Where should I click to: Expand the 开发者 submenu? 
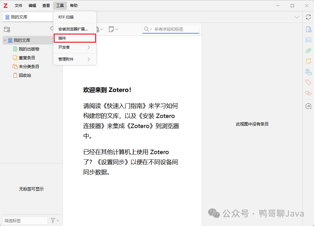pos(75,47)
